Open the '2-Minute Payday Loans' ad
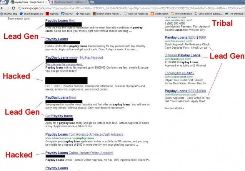The height and width of the screenshot is (171, 245). [x=182, y=55]
